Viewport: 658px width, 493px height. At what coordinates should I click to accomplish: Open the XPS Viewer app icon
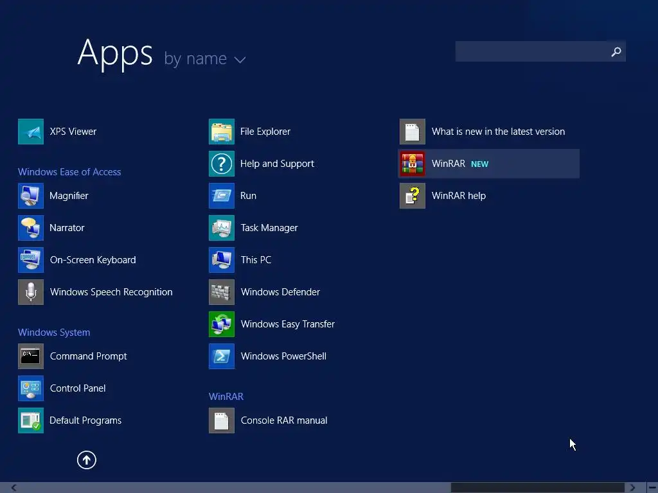coord(31,132)
